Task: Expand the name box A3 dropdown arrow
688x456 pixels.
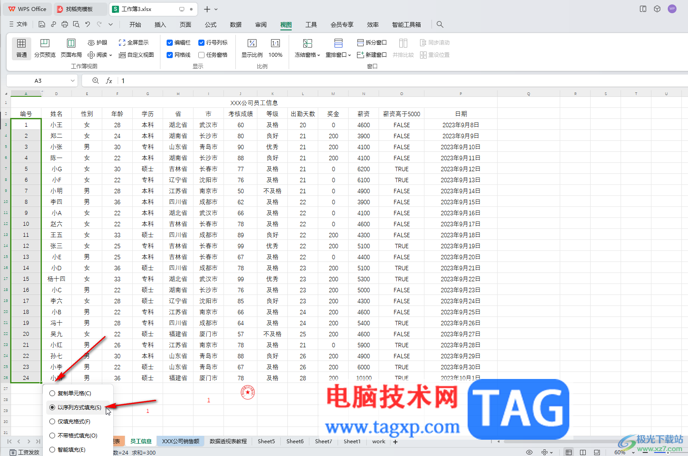Action: pos(73,81)
